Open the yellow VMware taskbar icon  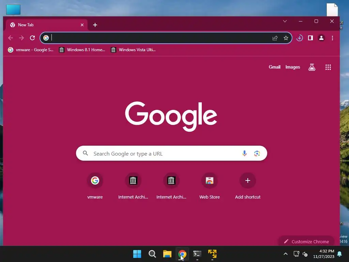tap(212, 254)
